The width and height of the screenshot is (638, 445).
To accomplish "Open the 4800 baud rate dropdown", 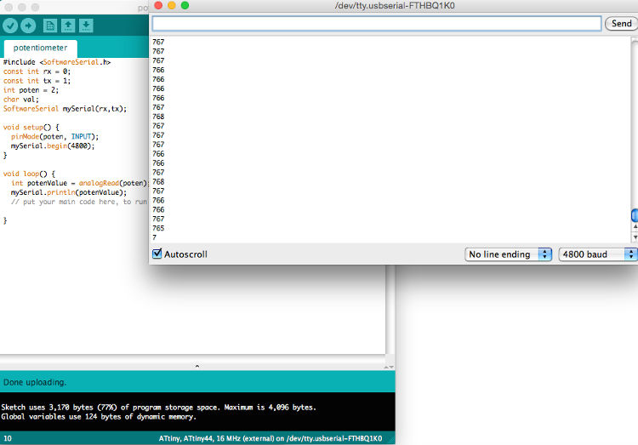I will pos(597,254).
